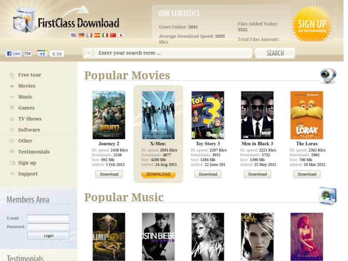The height and width of the screenshot is (261, 348).
Task: Open the Kesha album cover
Action: [x=257, y=237]
